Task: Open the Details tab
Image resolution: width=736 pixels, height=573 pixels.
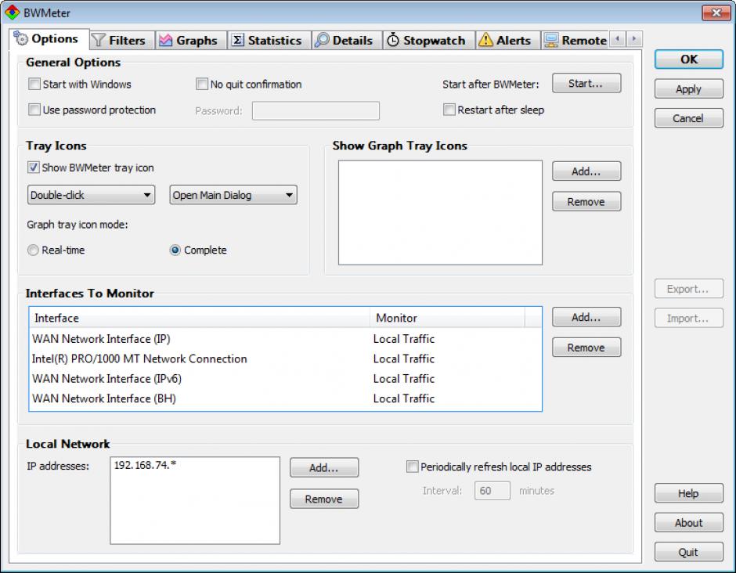Action: click(347, 41)
